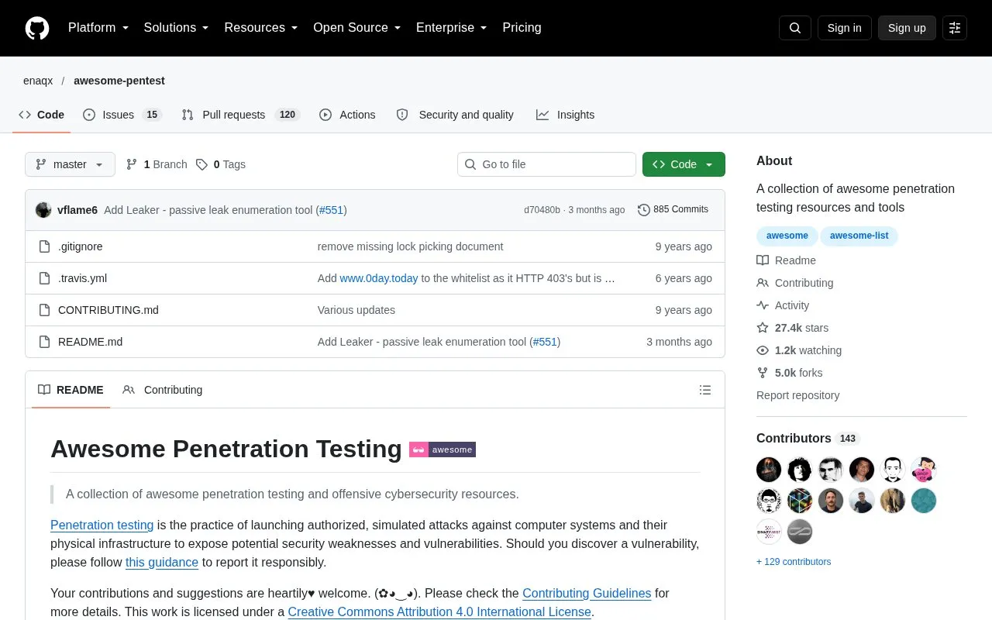Screen dimensions: 992x620
Task: Click the awesome badge beside the heading
Action: coord(443,449)
